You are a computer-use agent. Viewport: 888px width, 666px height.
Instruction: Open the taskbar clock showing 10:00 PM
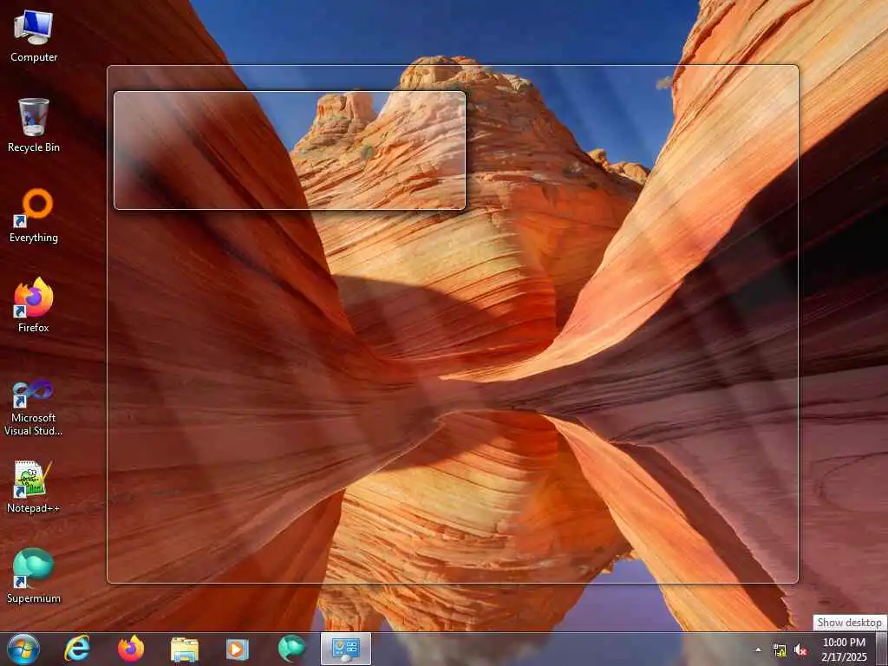coord(844,650)
